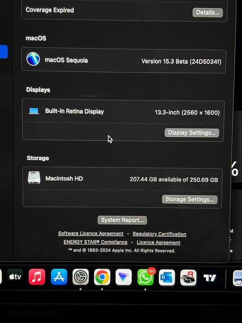Open Apple TV from the dock
242x323 pixels.
point(15,277)
